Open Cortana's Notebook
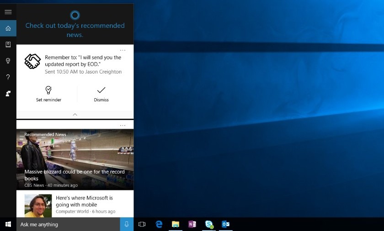 pyautogui.click(x=8, y=44)
